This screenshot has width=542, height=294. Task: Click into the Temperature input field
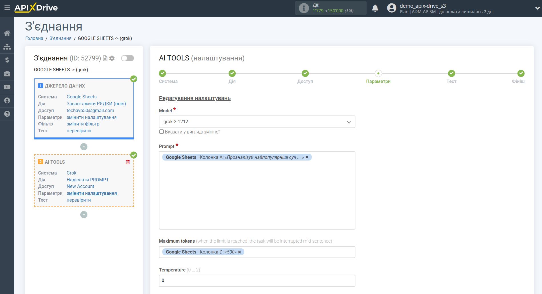click(257, 281)
